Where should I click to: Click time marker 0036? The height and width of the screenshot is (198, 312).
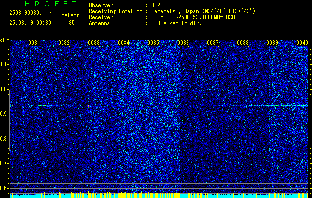pyautogui.click(x=183, y=42)
